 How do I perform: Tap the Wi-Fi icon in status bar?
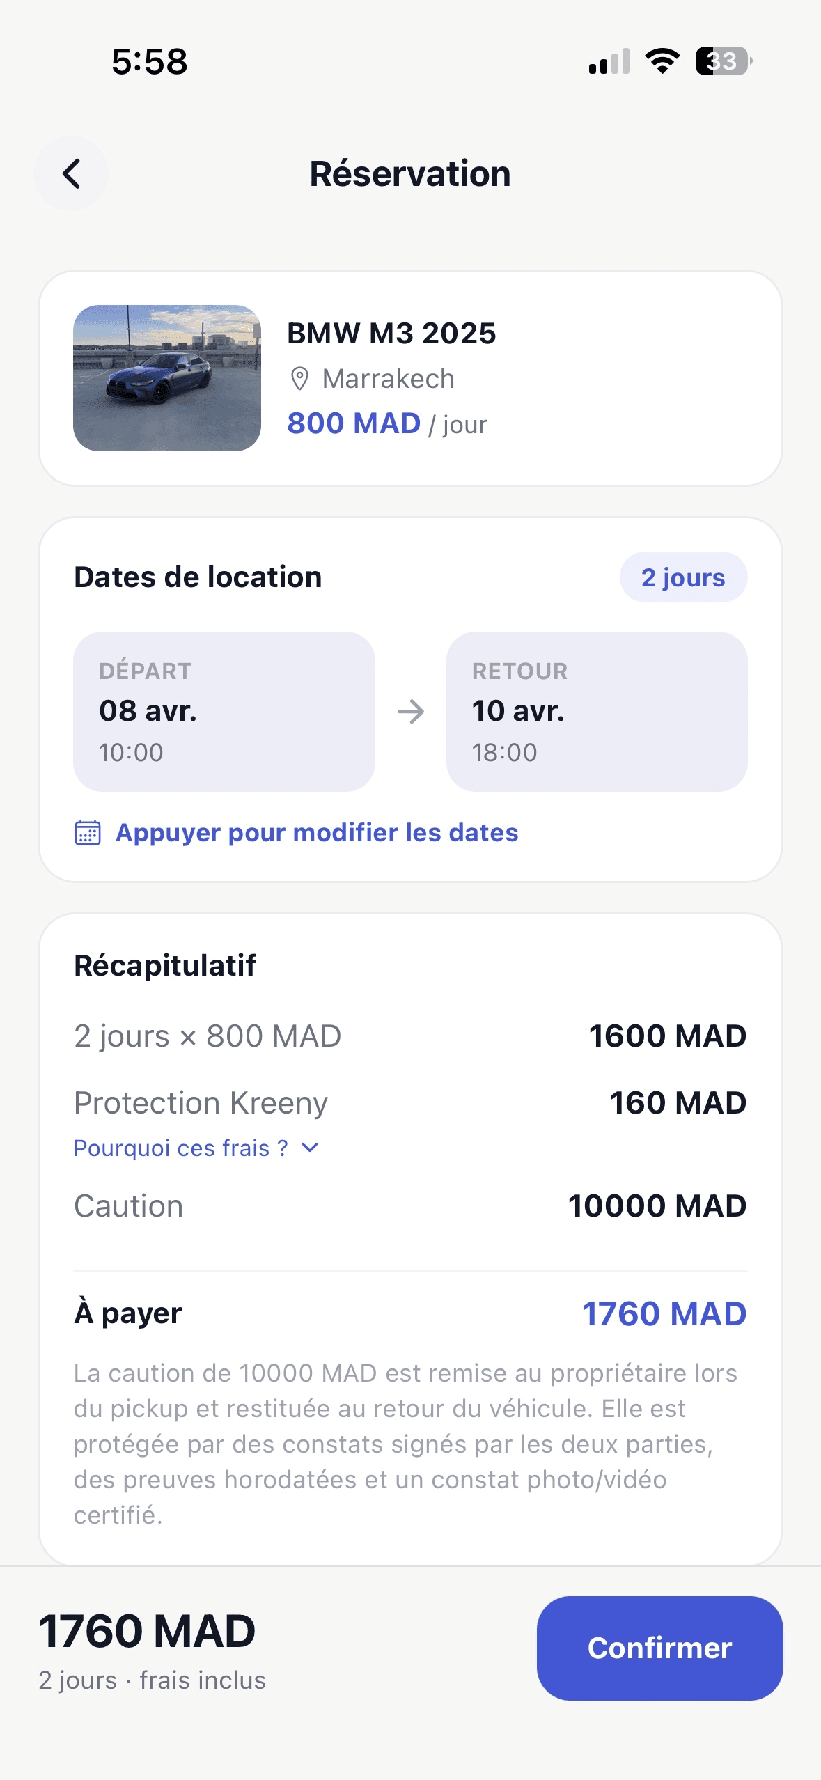662,61
